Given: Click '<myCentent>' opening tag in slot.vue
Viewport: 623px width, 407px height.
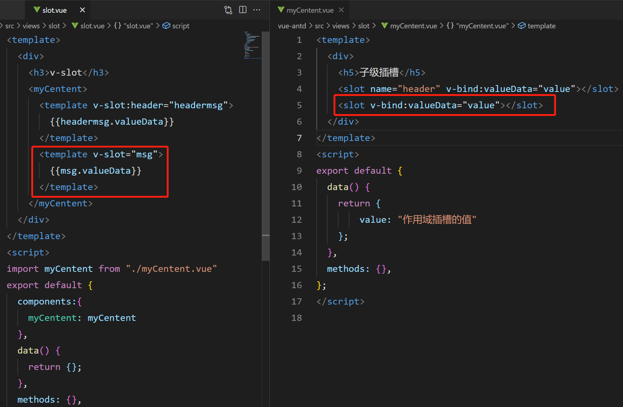Looking at the screenshot, I should (x=58, y=89).
